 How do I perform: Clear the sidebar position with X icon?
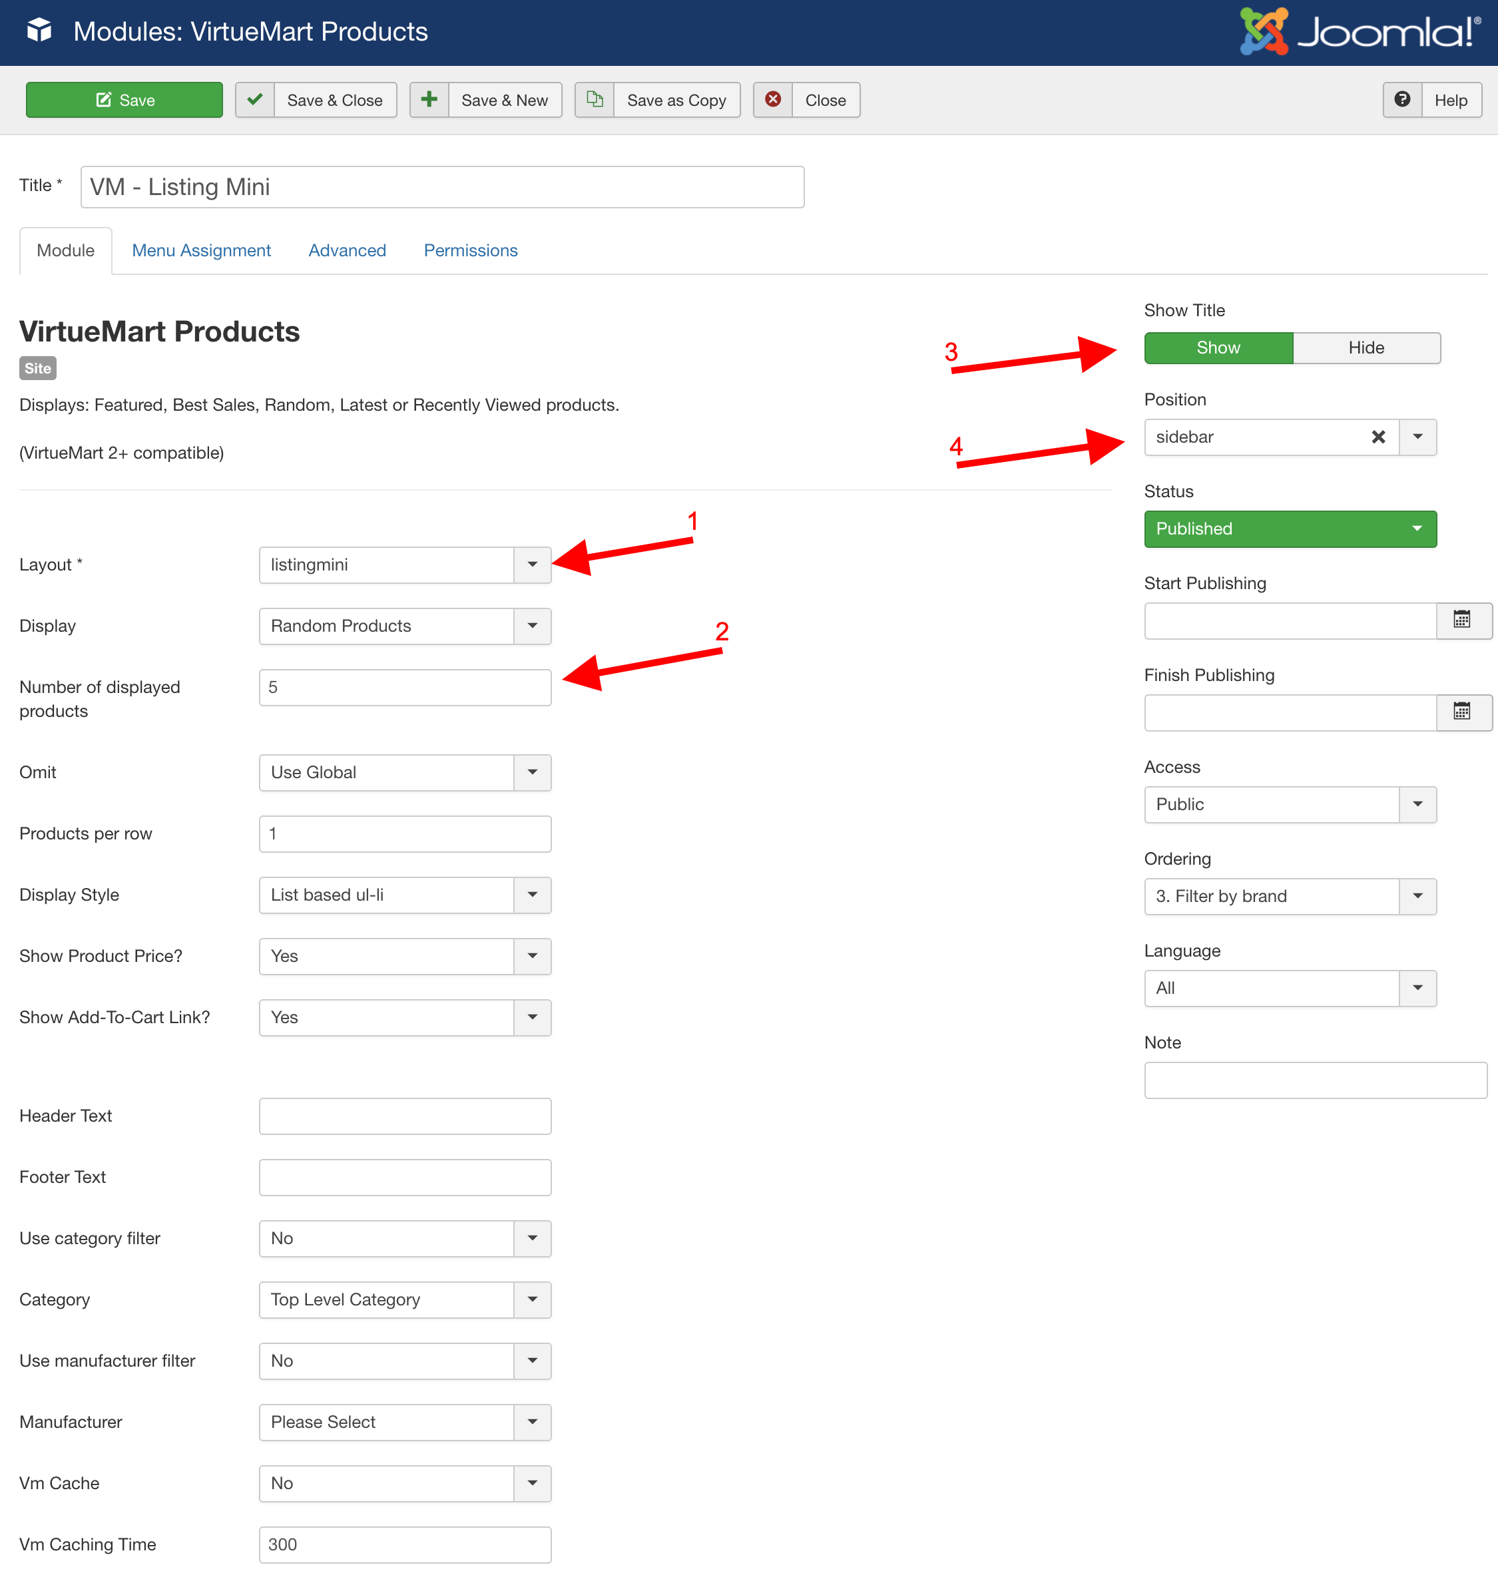1378,437
